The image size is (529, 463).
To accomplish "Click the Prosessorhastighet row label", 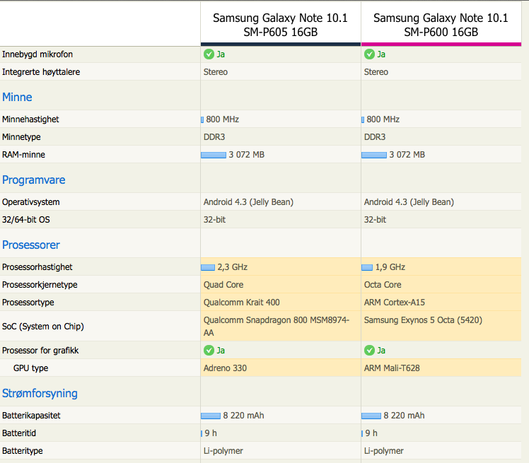I will [x=37, y=267].
